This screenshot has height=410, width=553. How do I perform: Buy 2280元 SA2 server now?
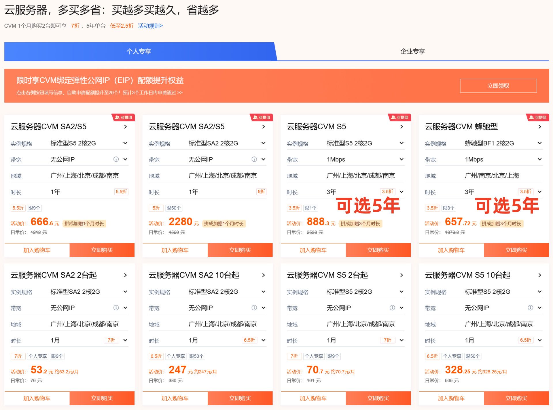tap(240, 250)
